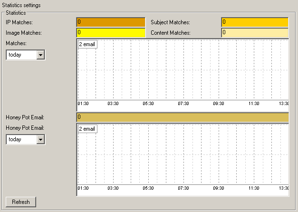Click the Honey Pot Email count bar
The width and height of the screenshot is (298, 212).
tap(182, 117)
